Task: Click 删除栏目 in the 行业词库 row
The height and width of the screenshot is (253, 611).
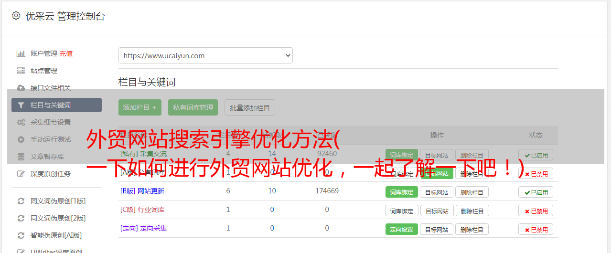Action: (472, 211)
